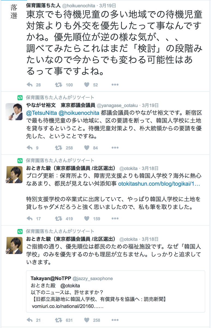
Task: Reply to the blog update tweet by おときた駿
Action: (x=30, y=218)
